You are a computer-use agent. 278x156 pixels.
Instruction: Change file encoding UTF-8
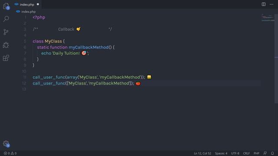click(x=235, y=153)
